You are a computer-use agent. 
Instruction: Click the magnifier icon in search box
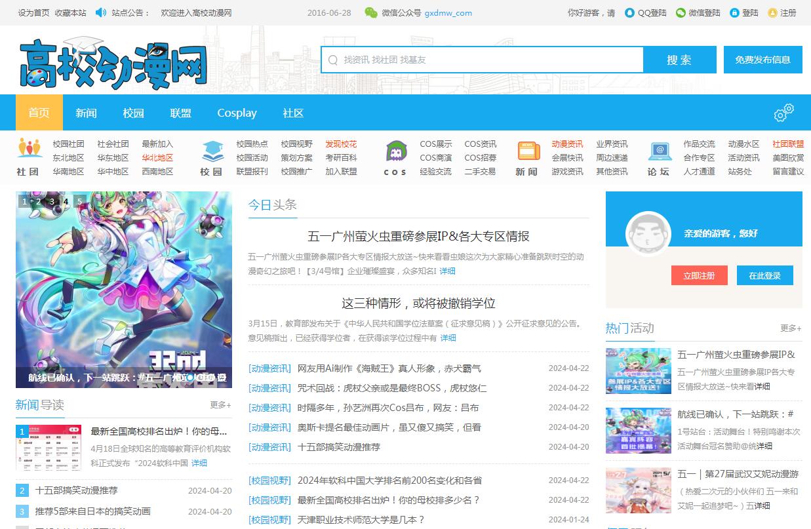[333, 60]
